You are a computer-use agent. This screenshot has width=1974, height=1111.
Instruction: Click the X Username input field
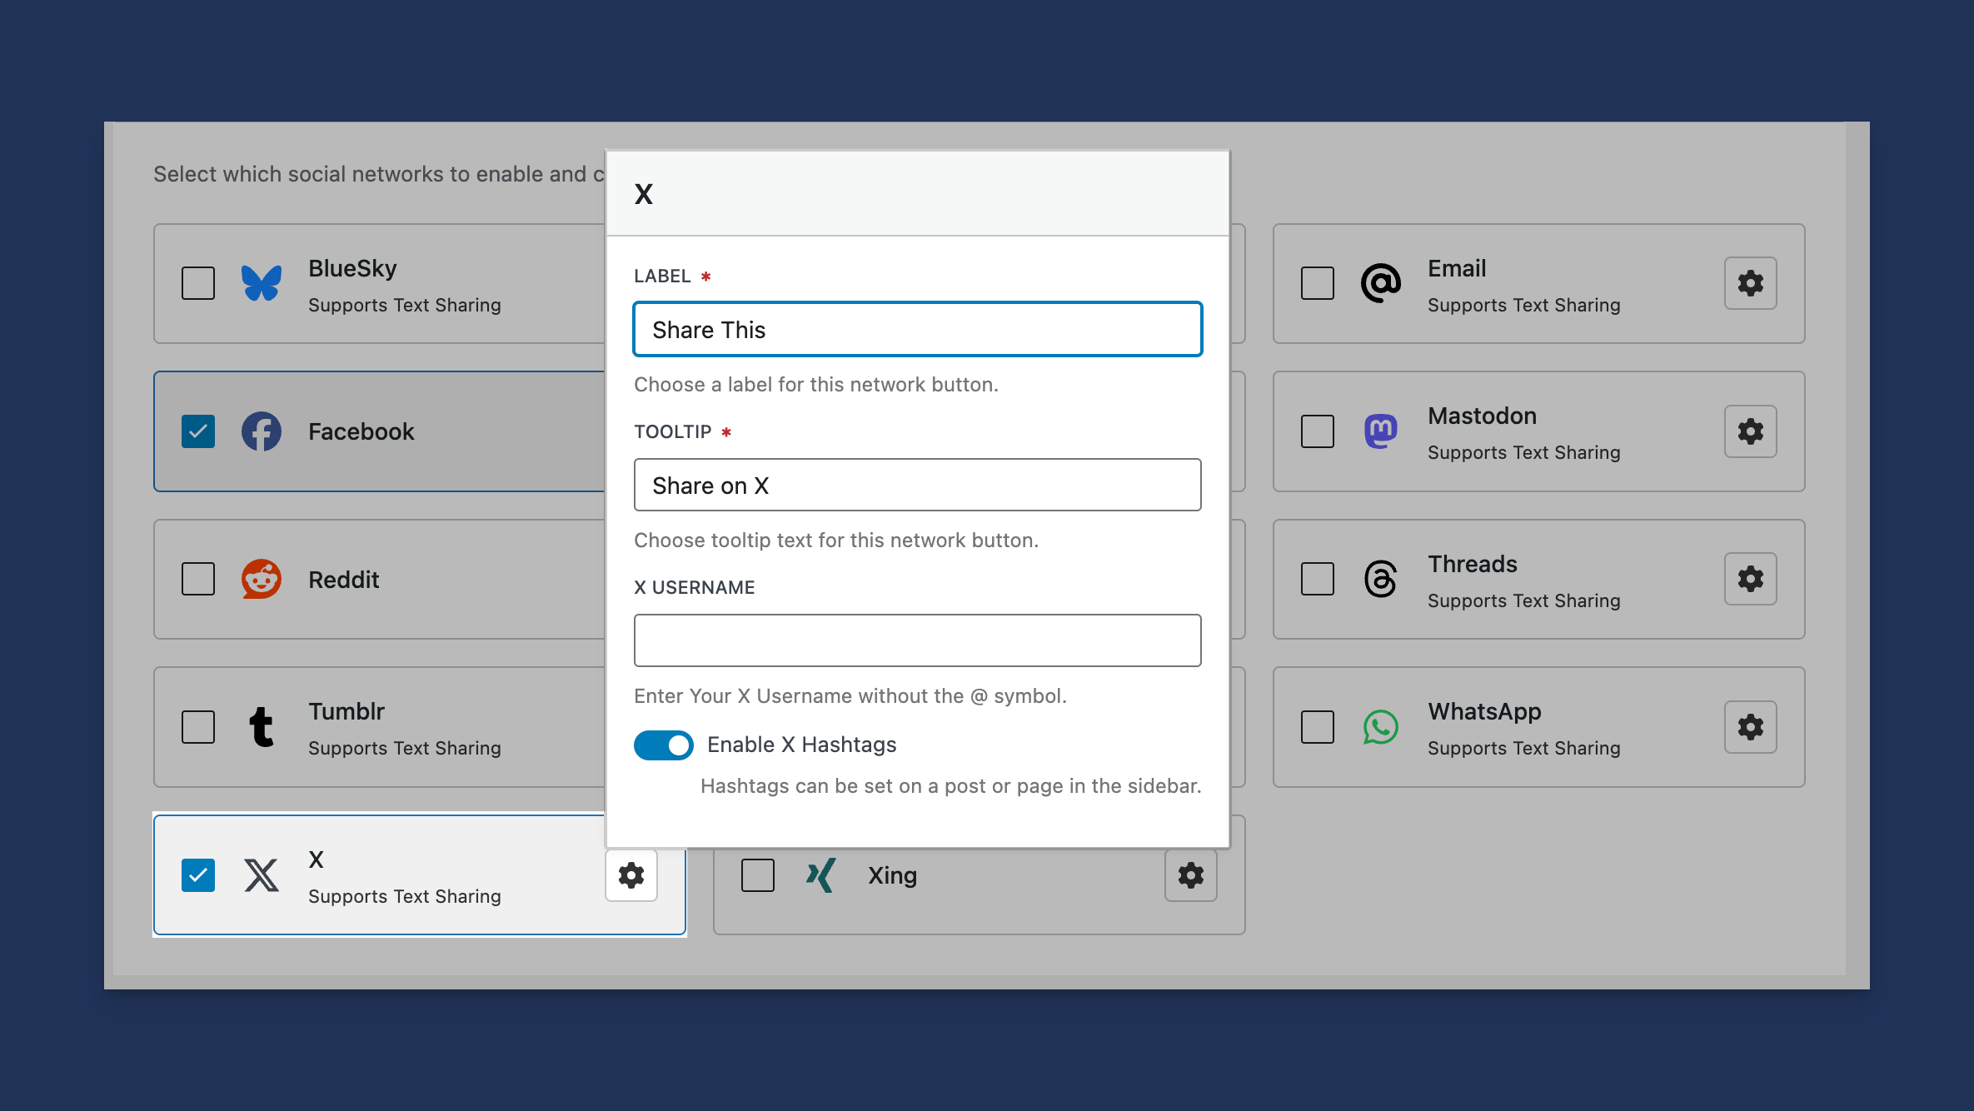coord(917,640)
